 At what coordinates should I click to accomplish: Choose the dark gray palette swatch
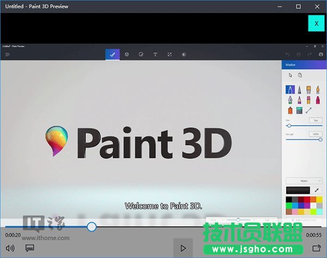pos(295,199)
